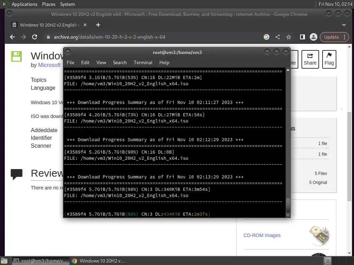Image resolution: width=354 pixels, height=265 pixels.
Task: Open Chrome profile avatar
Action: [x=313, y=37]
